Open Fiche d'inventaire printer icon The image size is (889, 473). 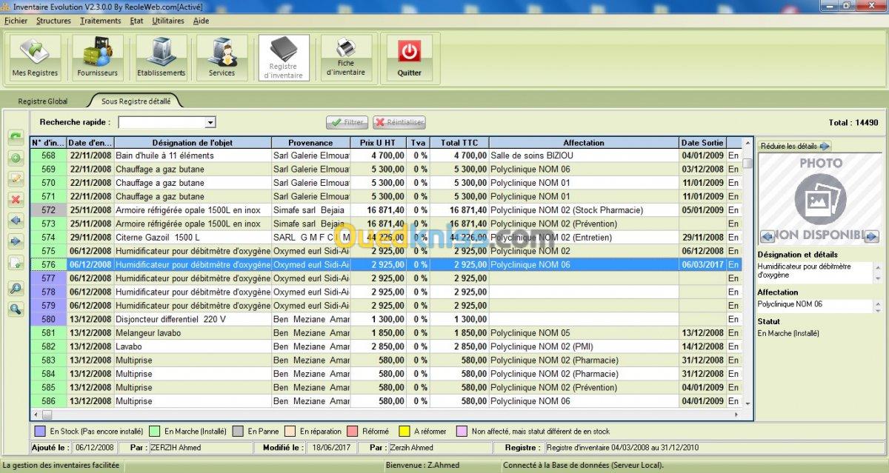(x=346, y=57)
